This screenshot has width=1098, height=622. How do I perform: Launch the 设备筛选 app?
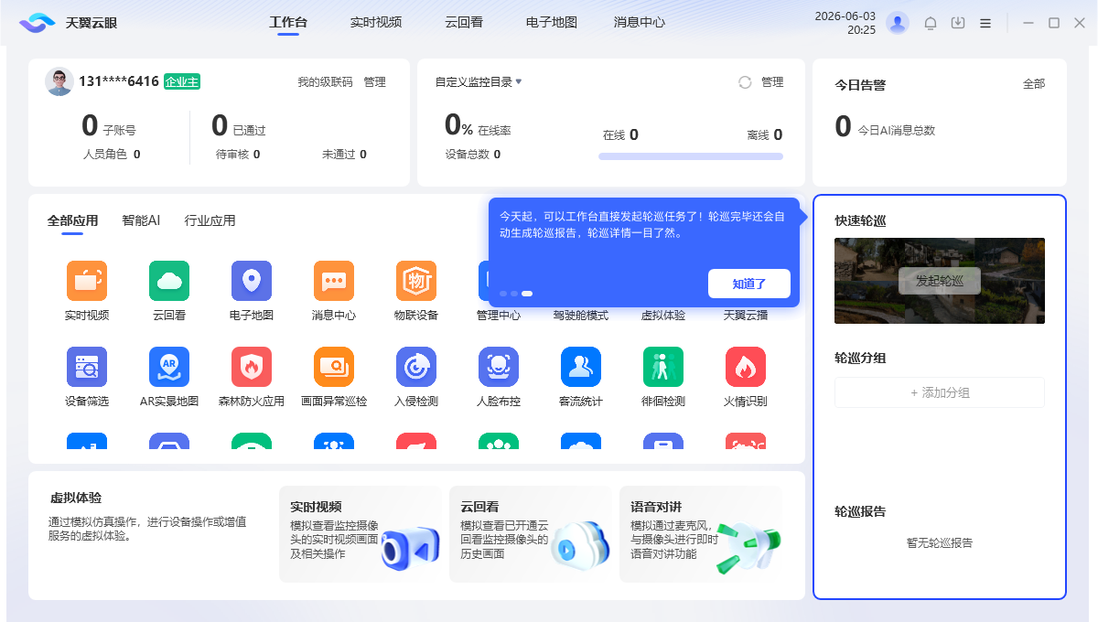[87, 367]
